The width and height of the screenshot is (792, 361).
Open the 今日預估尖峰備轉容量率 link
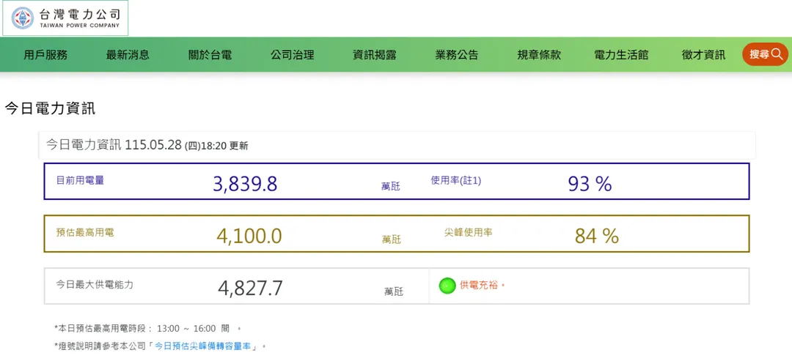[204, 346]
